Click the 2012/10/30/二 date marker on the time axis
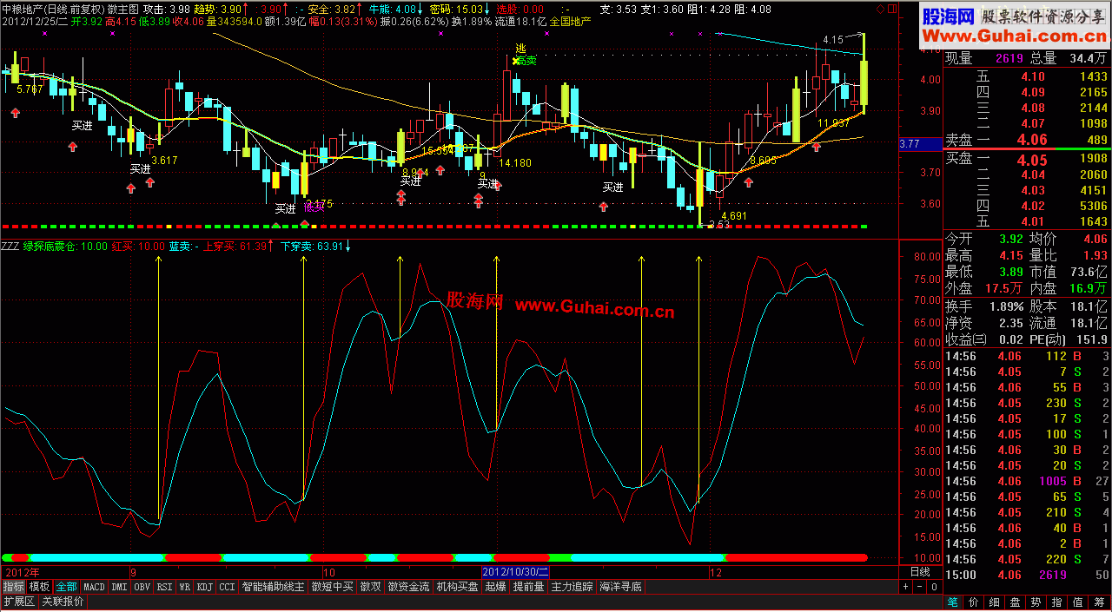 tap(516, 573)
